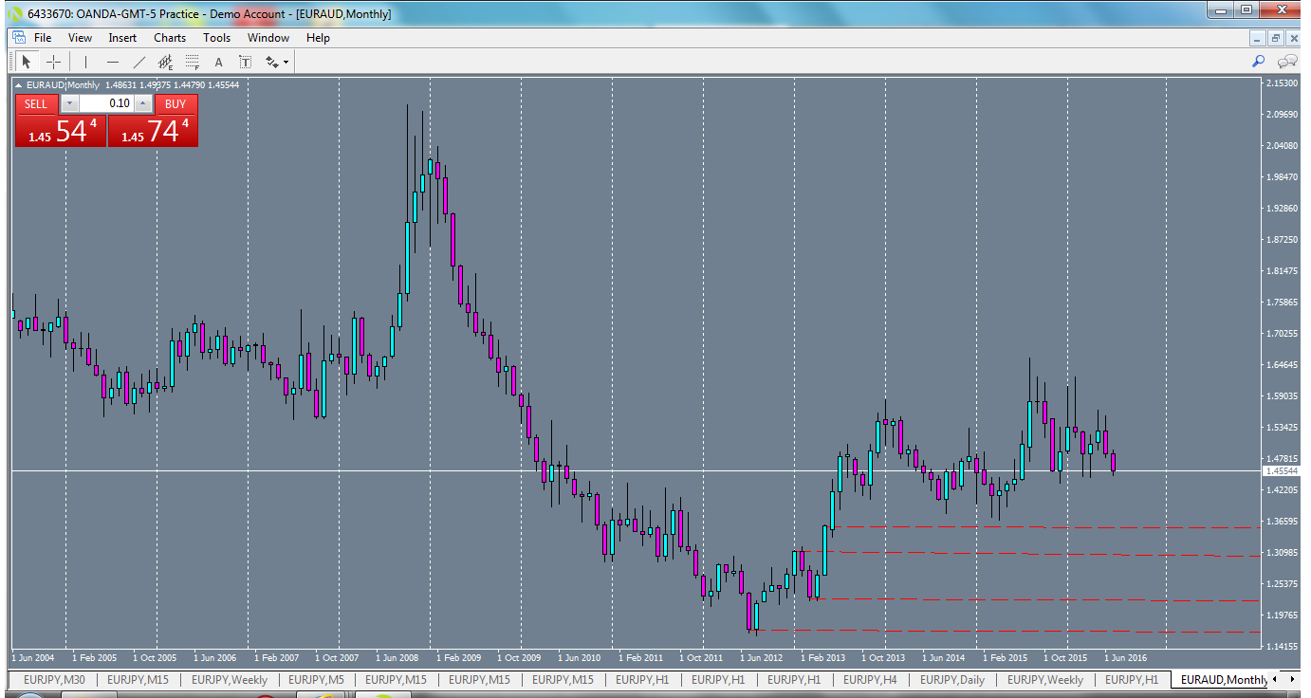Viewport: 1311px width, 698px height.
Task: Decrease lot size with down arrow
Action: (x=69, y=104)
